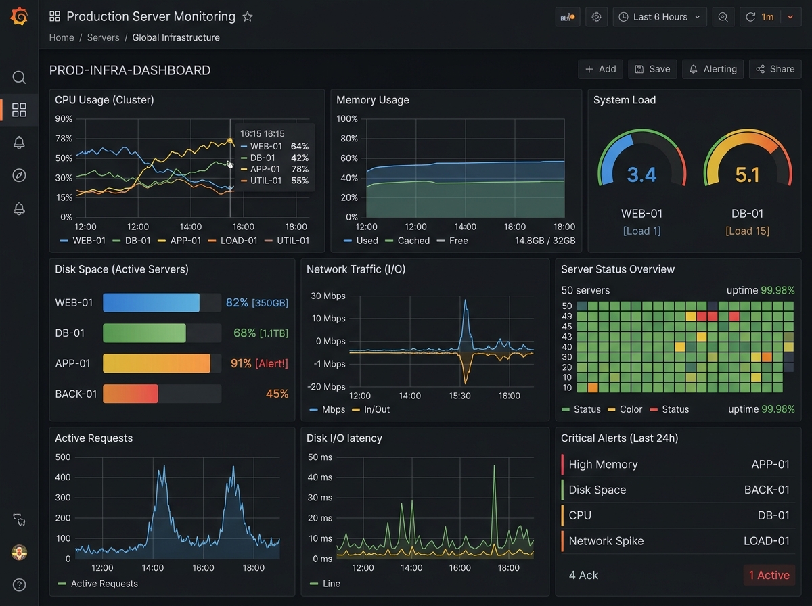Toggle the Free series in the Memory Usage legend

pos(453,241)
